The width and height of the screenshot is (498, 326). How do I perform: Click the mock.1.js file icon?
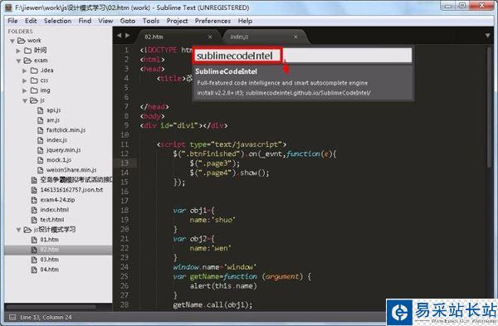click(x=41, y=160)
